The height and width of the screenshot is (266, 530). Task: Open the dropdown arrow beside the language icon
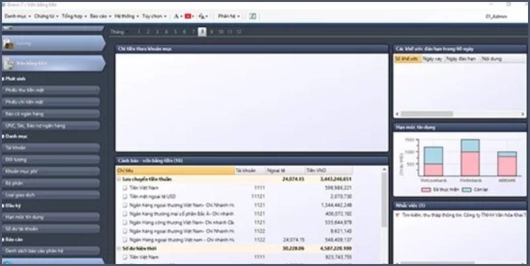coord(207,17)
